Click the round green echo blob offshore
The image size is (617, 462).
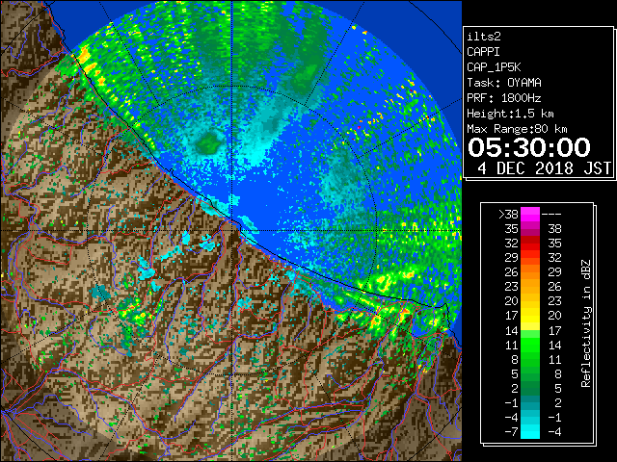click(208, 143)
